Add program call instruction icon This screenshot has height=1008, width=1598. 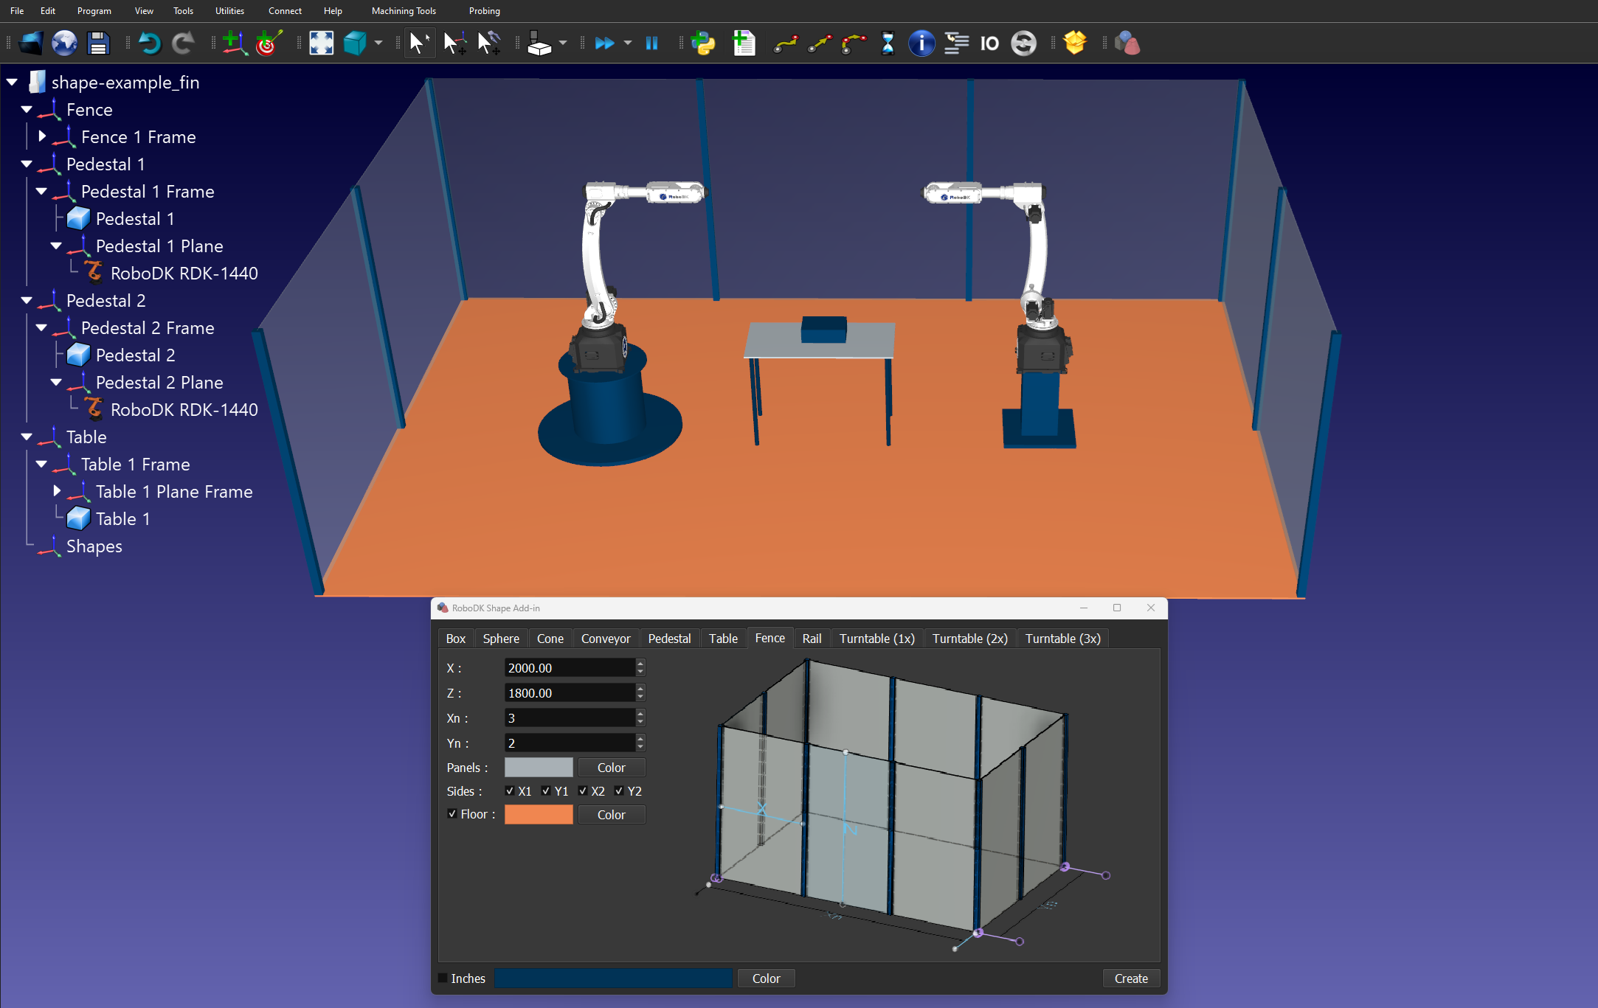point(956,44)
